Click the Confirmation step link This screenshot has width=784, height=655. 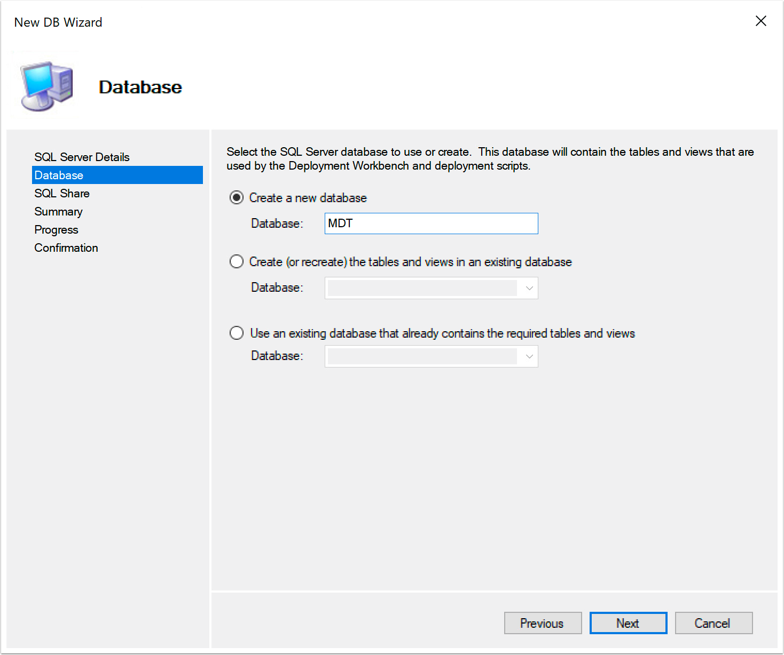pos(66,247)
